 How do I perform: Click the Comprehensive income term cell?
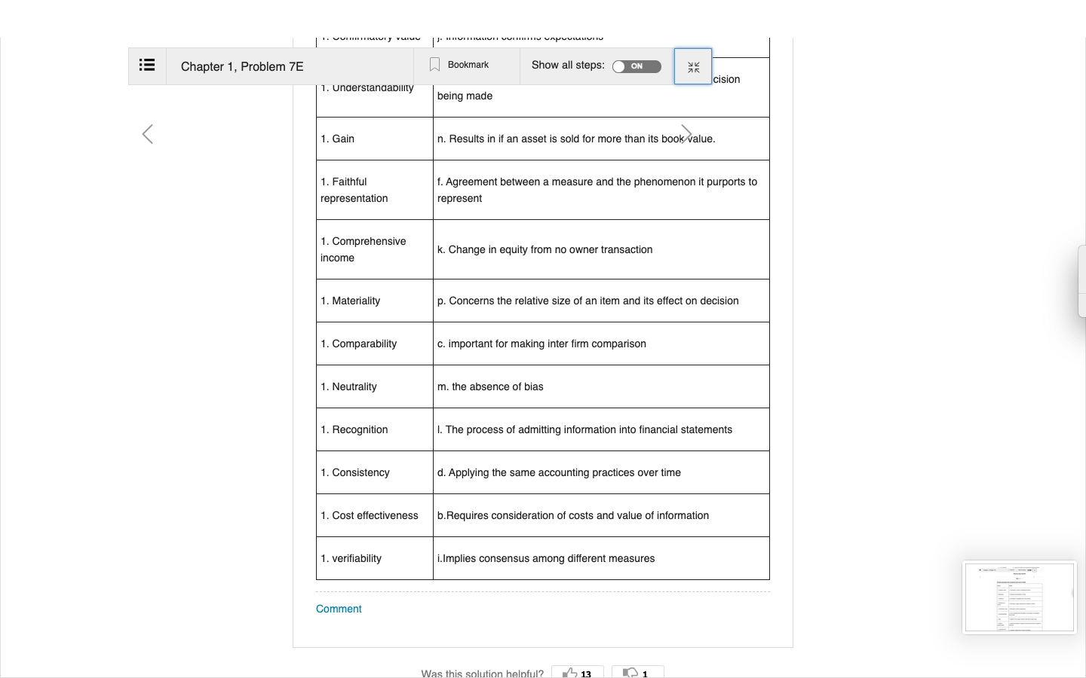[375, 249]
